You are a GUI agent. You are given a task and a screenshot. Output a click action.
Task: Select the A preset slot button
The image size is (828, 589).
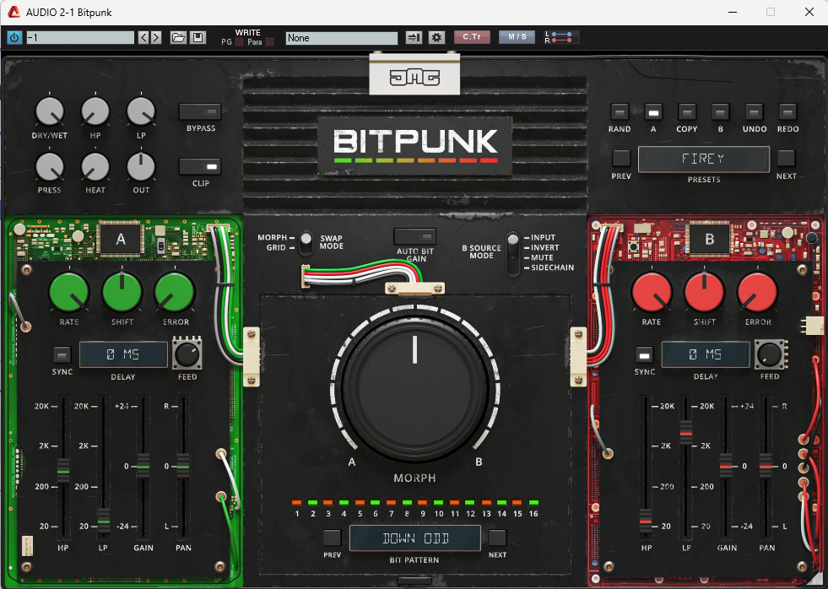pyautogui.click(x=653, y=112)
